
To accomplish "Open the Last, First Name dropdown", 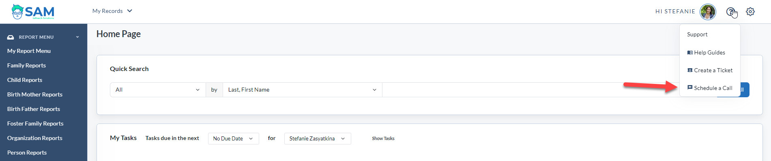I will (x=302, y=90).
